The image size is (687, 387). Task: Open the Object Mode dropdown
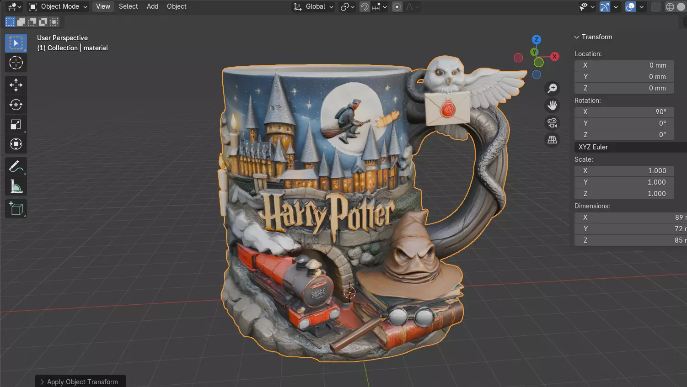pyautogui.click(x=58, y=6)
